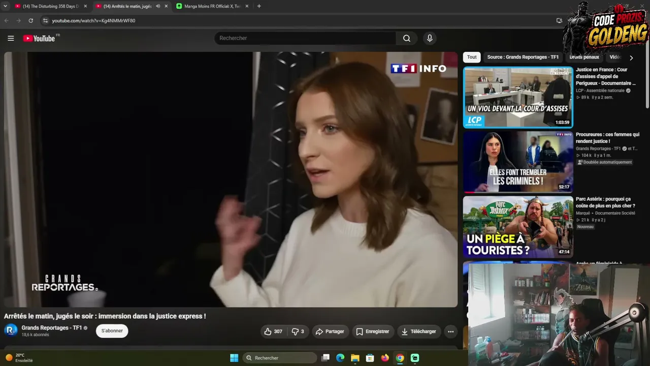Download the video with Télécharger
Viewport: 650px width, 366px height.
coord(418,331)
